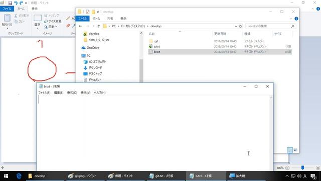Open the Explorer ホーム ribbon tab
This screenshot has width=321, height=181.
(96, 19)
